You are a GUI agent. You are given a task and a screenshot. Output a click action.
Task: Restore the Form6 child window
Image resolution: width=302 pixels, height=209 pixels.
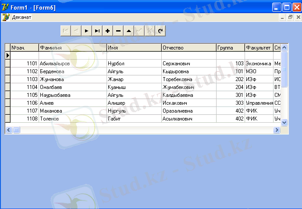[x=290, y=18]
